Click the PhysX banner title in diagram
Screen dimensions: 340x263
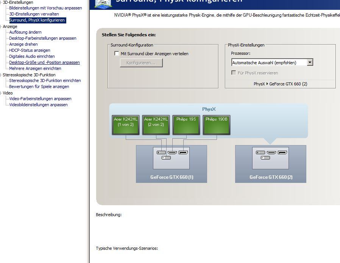[x=209, y=109]
